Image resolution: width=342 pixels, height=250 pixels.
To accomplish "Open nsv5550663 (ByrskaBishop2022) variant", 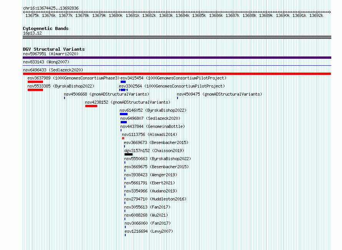I will (x=158, y=159).
